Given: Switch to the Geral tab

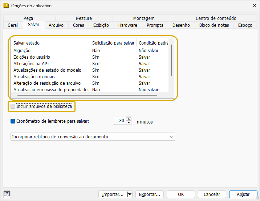Looking at the screenshot, I should pyautogui.click(x=13, y=25).
